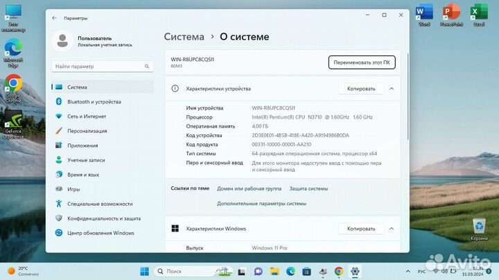
Task: Open Специальные возможности settings
Action: (103, 204)
